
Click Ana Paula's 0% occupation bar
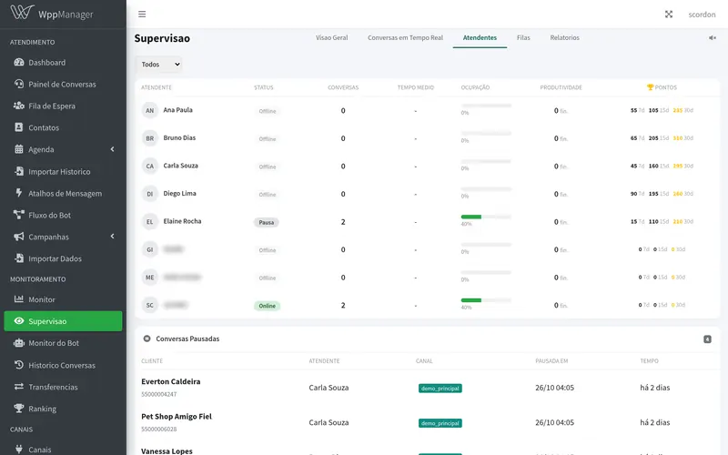486,106
